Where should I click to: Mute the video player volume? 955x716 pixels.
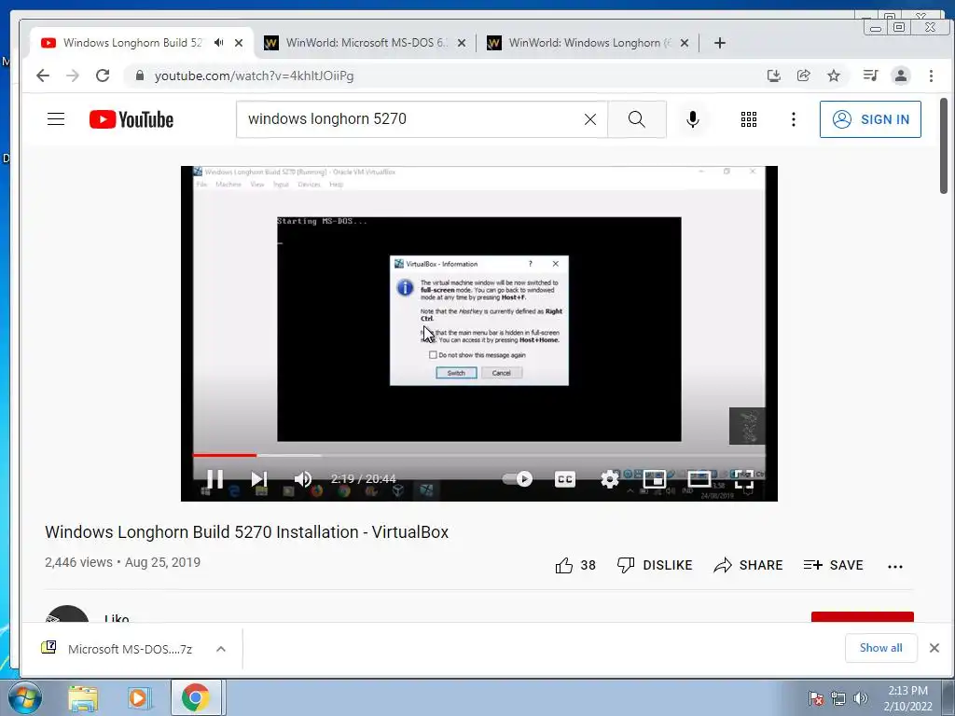pyautogui.click(x=303, y=479)
